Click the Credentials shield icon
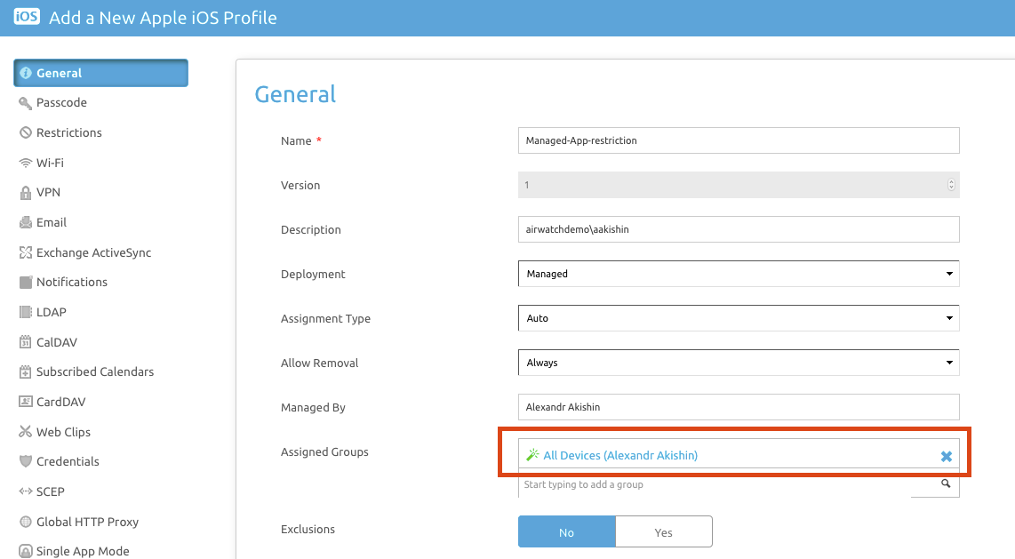 25,462
